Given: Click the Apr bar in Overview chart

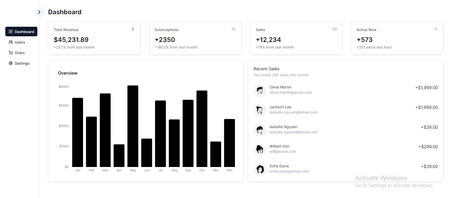Looking at the screenshot, I should [119, 156].
